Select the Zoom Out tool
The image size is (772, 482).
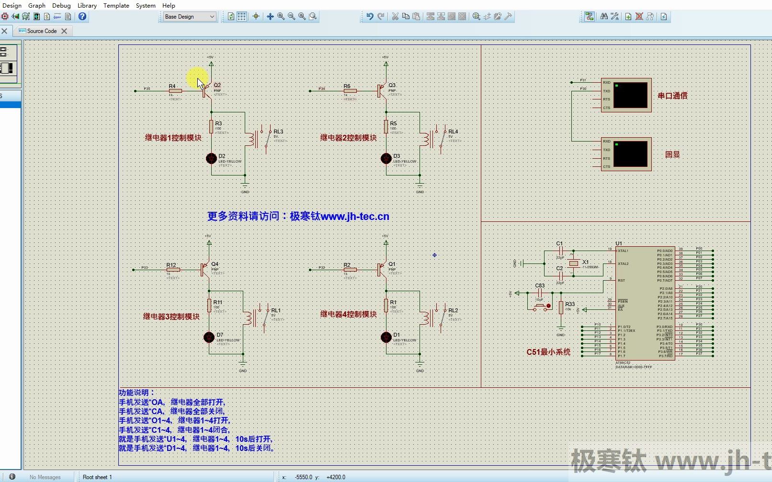[293, 16]
